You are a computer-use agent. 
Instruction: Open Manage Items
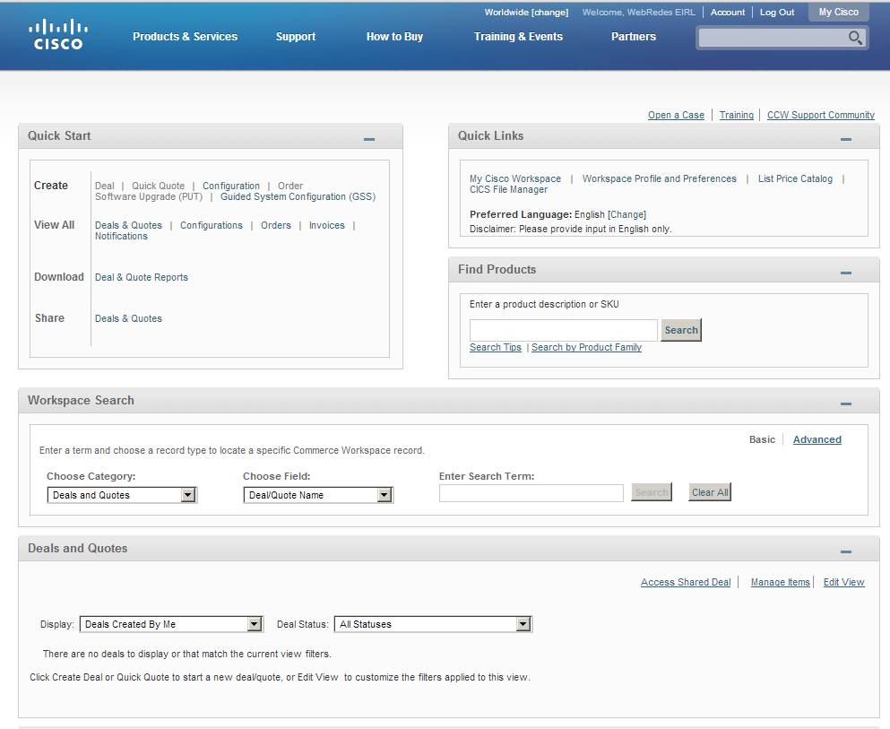point(781,582)
